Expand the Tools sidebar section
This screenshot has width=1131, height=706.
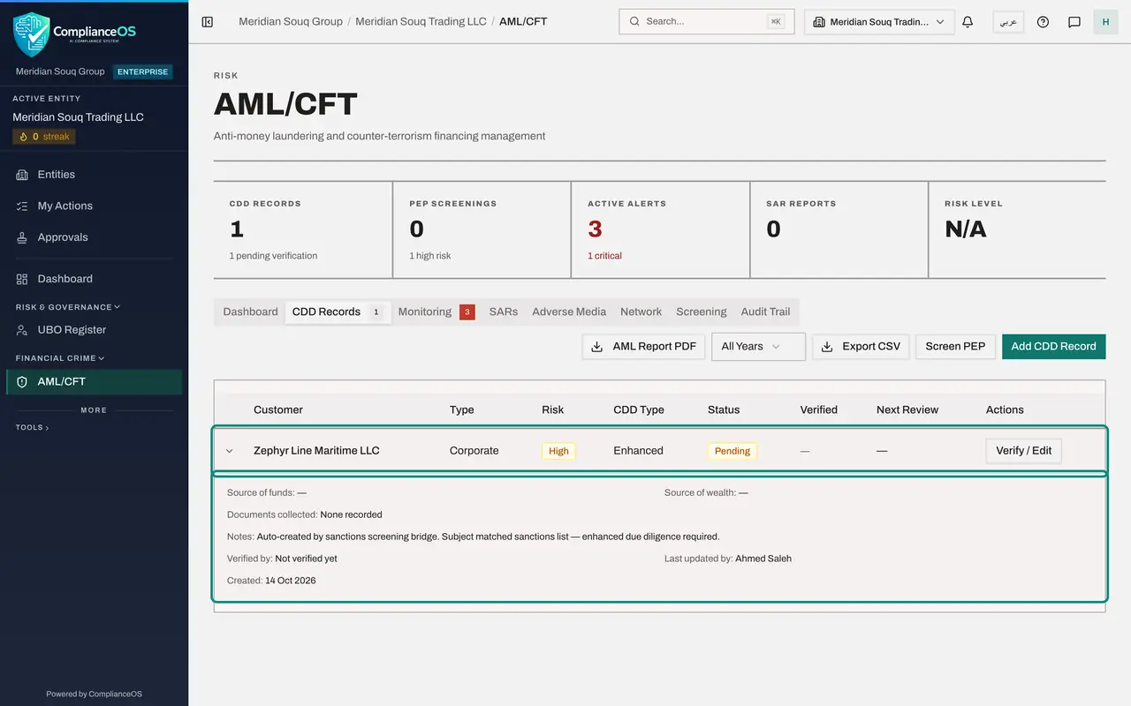(32, 427)
